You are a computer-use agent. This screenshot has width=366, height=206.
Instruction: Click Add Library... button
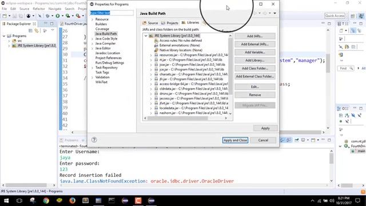click(x=255, y=60)
